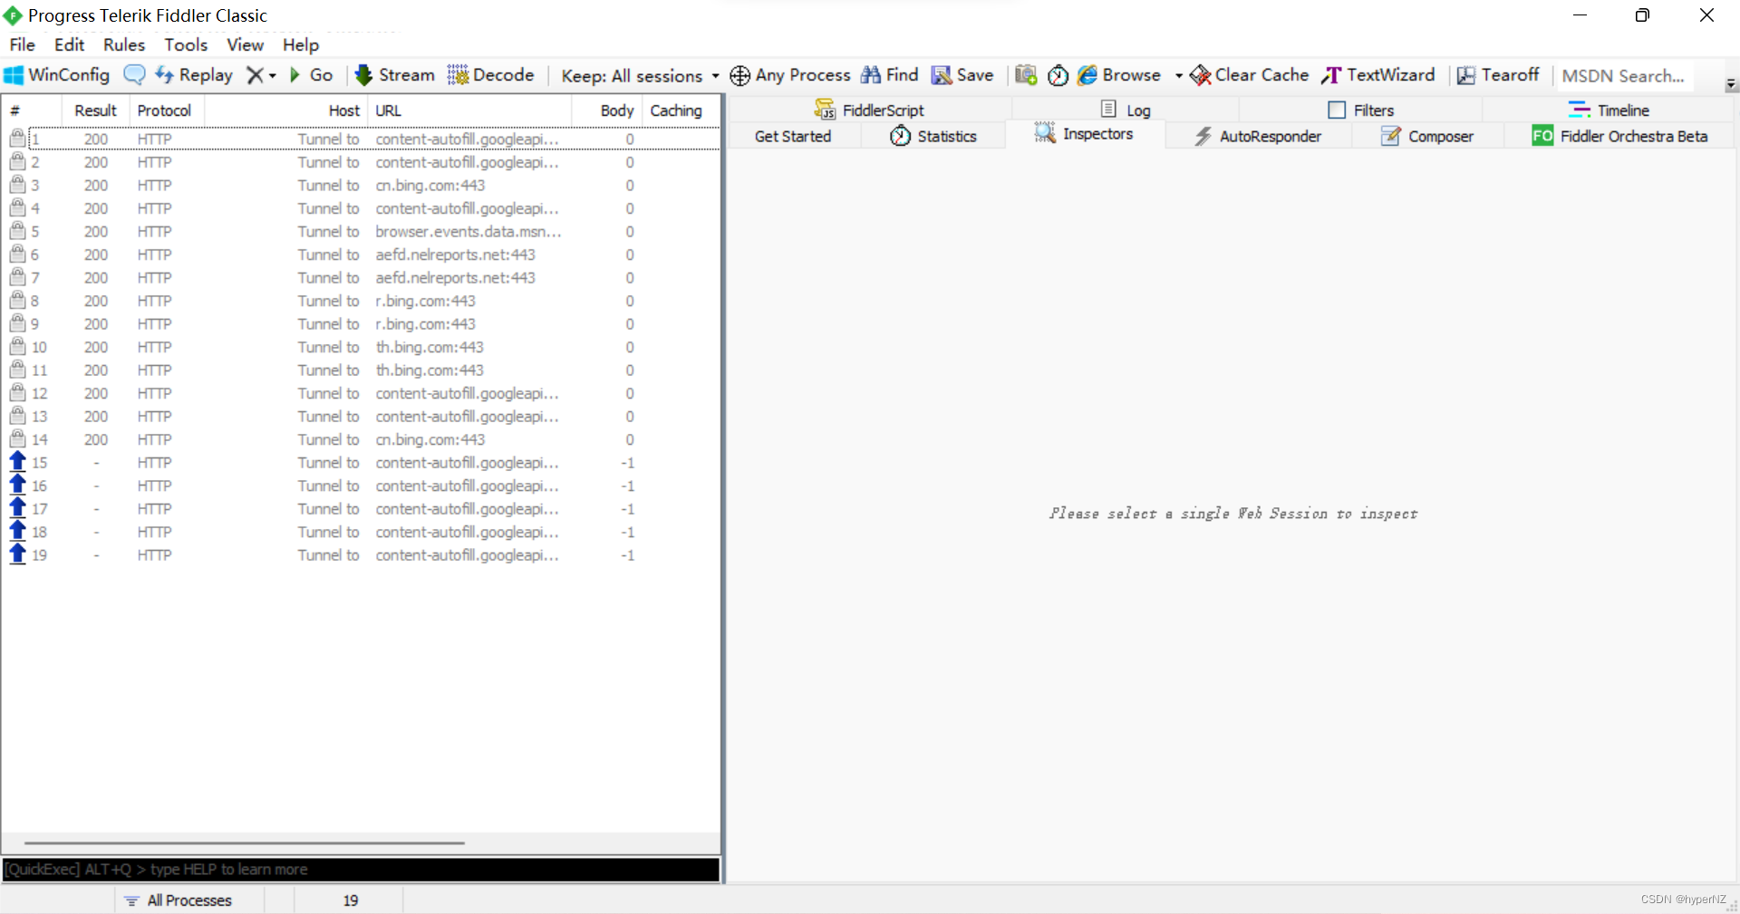Image resolution: width=1740 pixels, height=914 pixels.
Task: Sort sessions by the URL column header
Action: click(469, 111)
